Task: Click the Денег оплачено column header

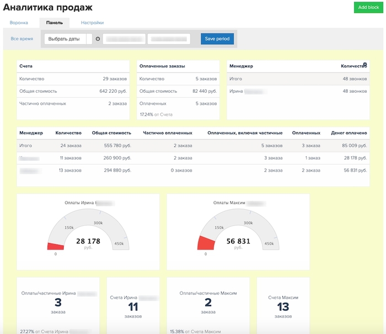Action: point(348,133)
